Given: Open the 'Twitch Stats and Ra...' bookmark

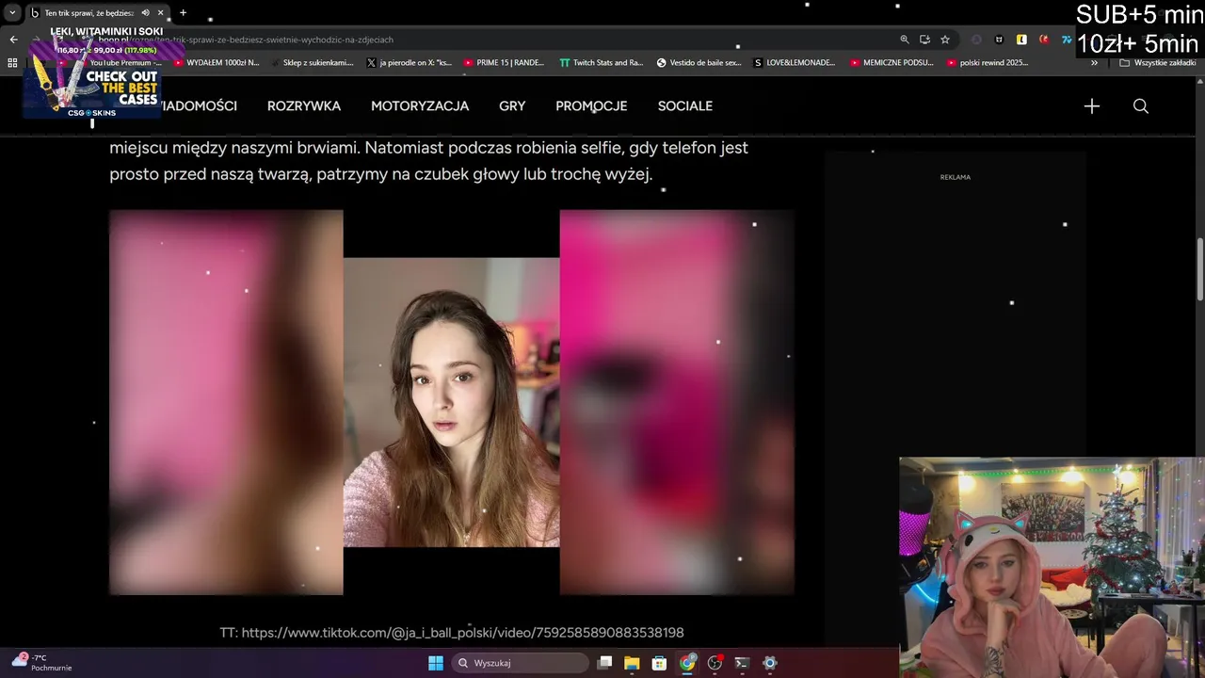Looking at the screenshot, I should 601,63.
